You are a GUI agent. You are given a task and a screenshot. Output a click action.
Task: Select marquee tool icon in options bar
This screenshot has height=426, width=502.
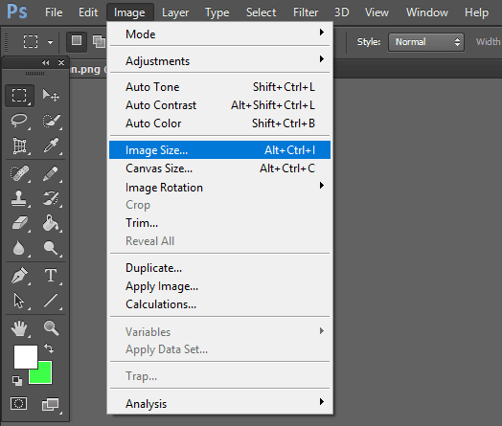click(31, 41)
